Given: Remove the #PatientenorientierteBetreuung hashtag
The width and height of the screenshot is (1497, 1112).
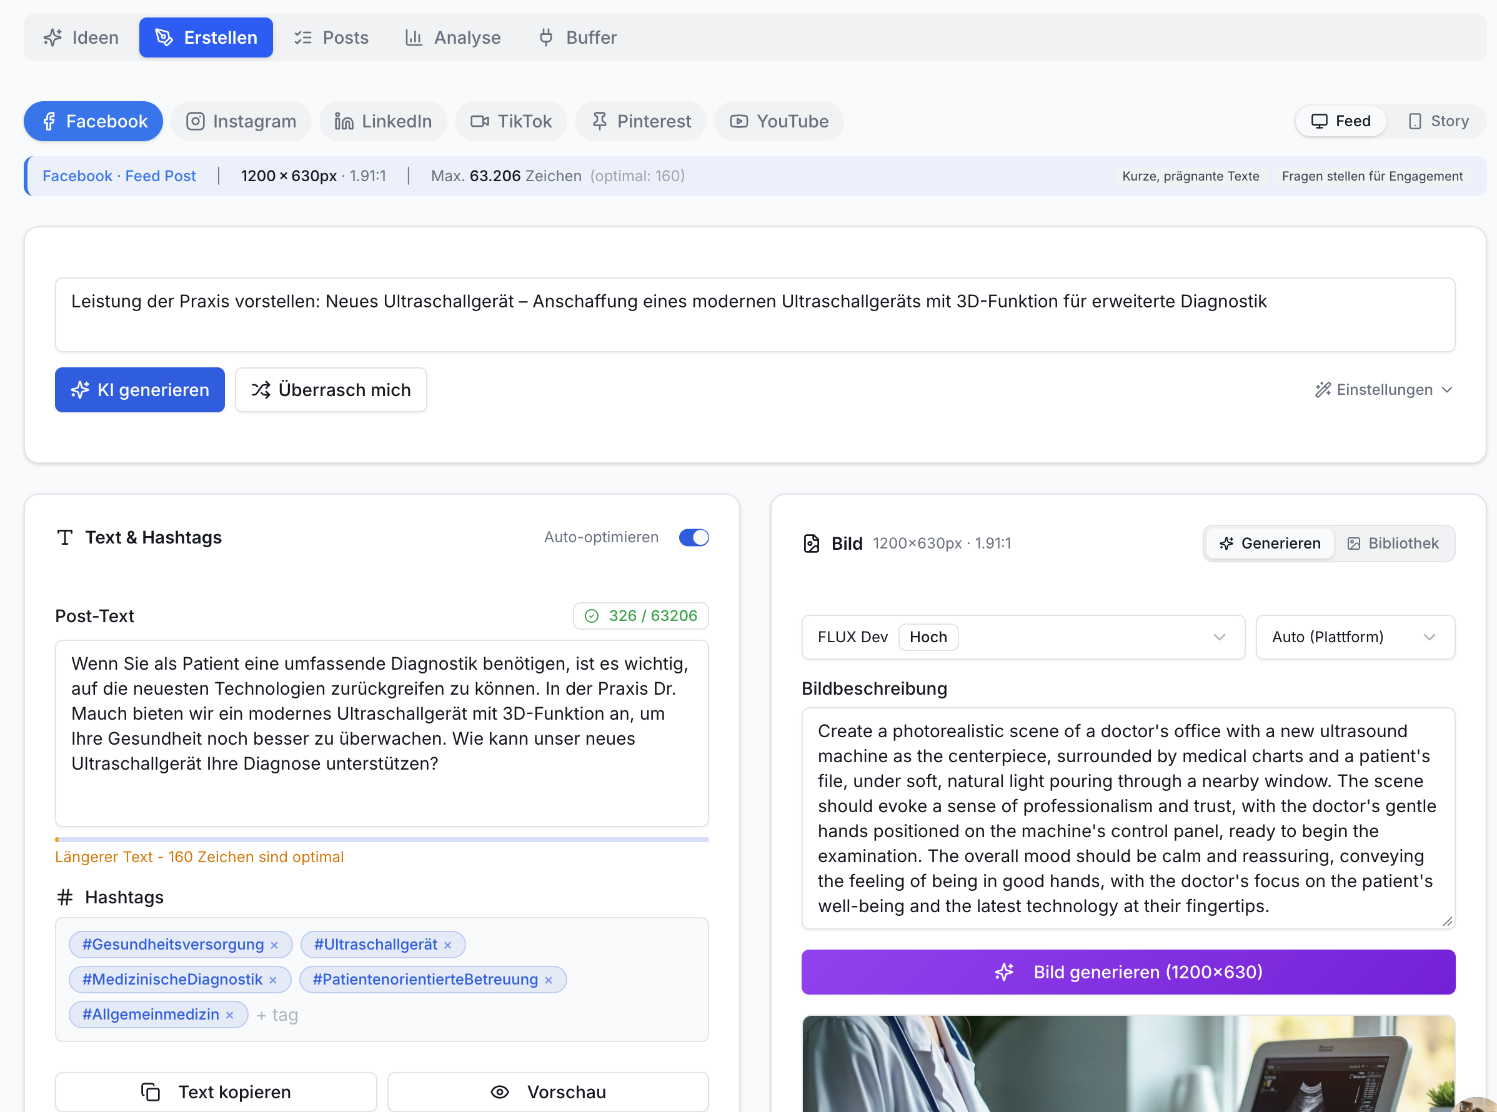Looking at the screenshot, I should coord(549,980).
